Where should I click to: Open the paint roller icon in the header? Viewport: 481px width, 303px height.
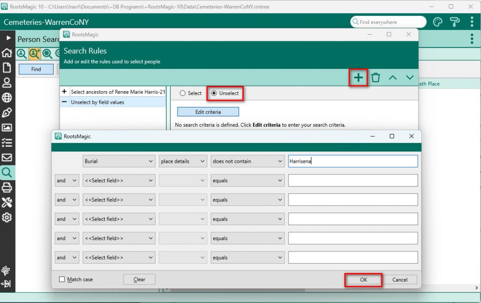pyautogui.click(x=454, y=22)
